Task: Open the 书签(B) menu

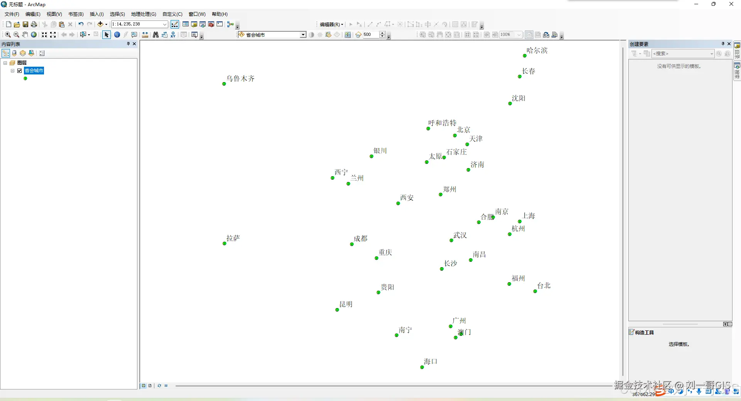Action: (x=76, y=14)
